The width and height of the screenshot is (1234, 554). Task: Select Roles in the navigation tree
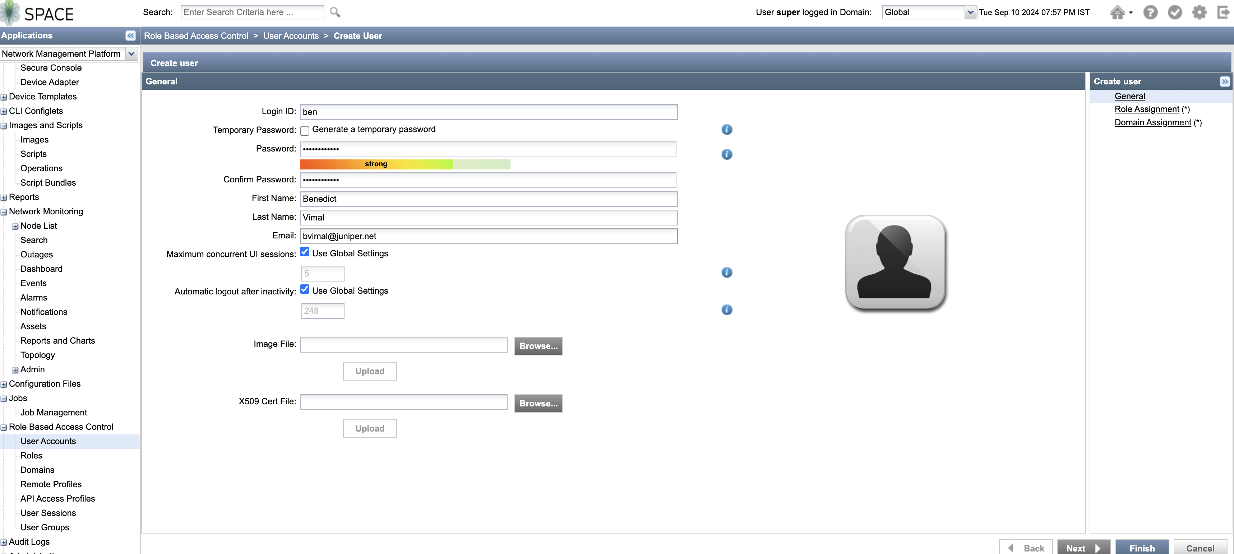coord(31,455)
